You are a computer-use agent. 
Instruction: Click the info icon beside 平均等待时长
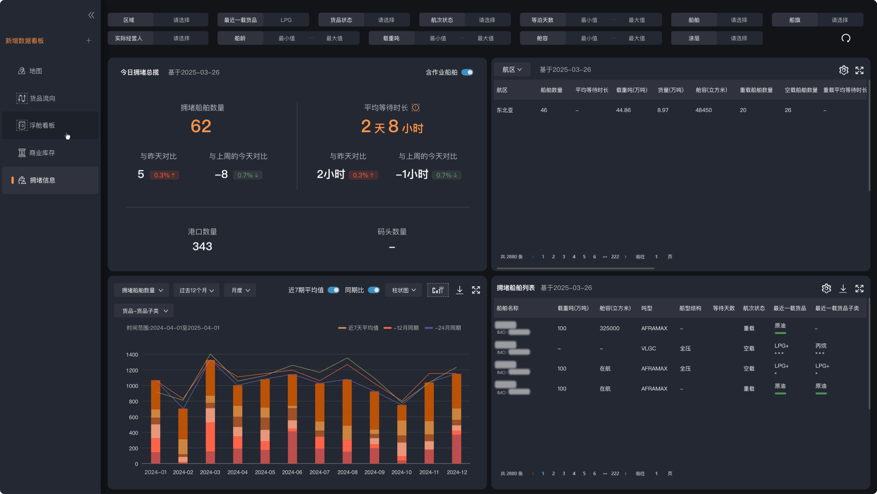coord(415,108)
